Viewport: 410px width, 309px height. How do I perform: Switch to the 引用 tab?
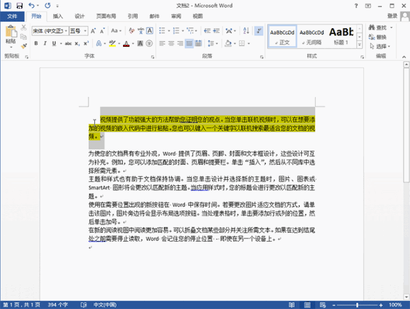(x=133, y=16)
